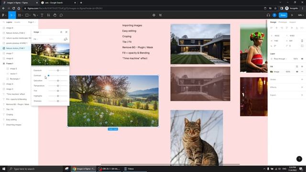Expand pen tools dropdown arrow

click(37, 15)
